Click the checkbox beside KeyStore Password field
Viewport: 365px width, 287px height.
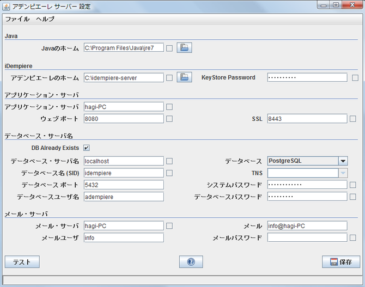tap(355, 78)
